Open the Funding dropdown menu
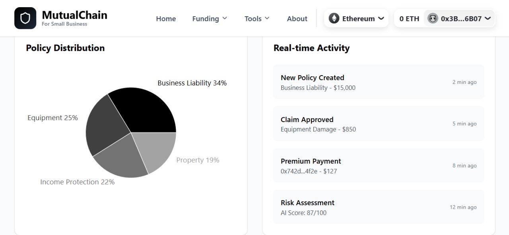The width and height of the screenshot is (509, 235). 210,19
